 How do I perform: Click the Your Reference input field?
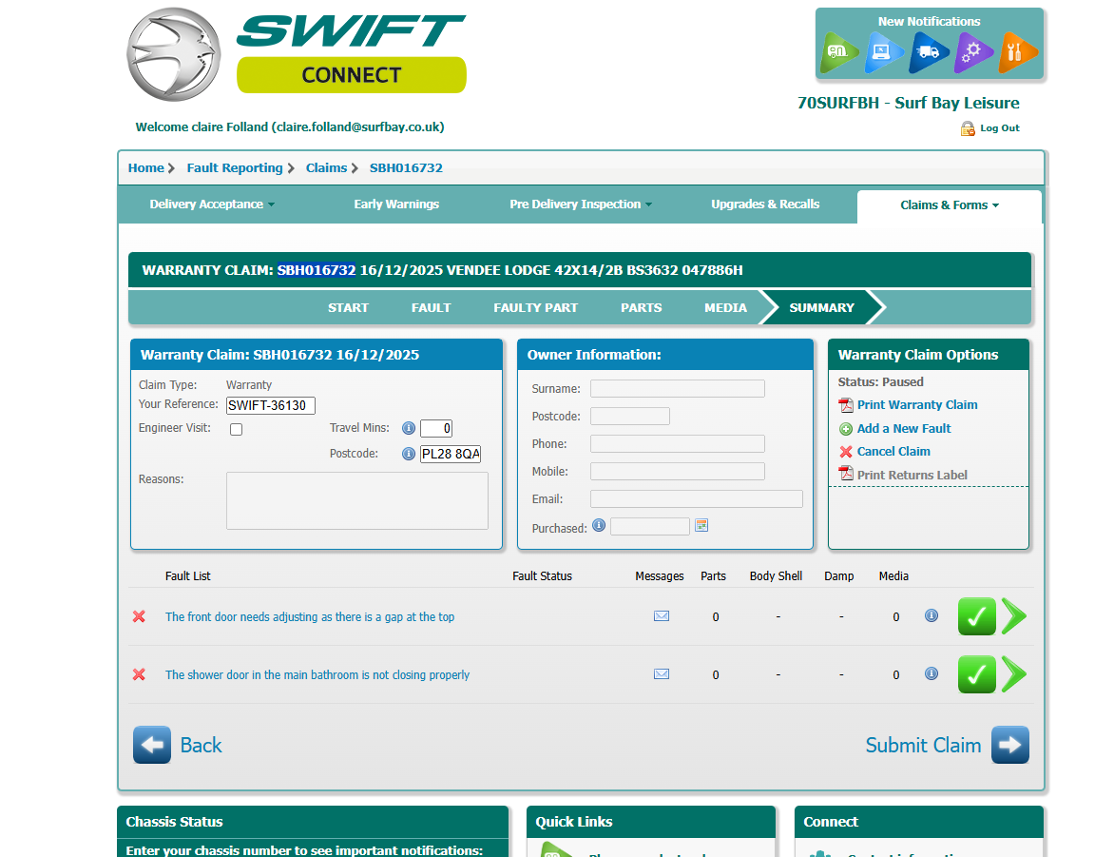[271, 405]
